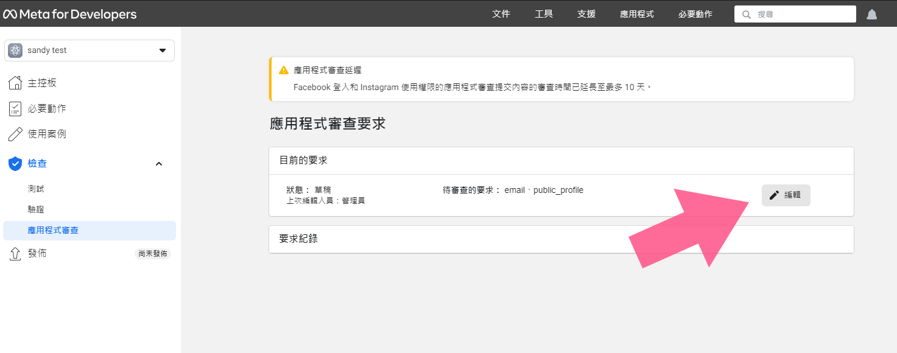
Task: Open 必要動作 in the top navigation
Action: (x=695, y=14)
